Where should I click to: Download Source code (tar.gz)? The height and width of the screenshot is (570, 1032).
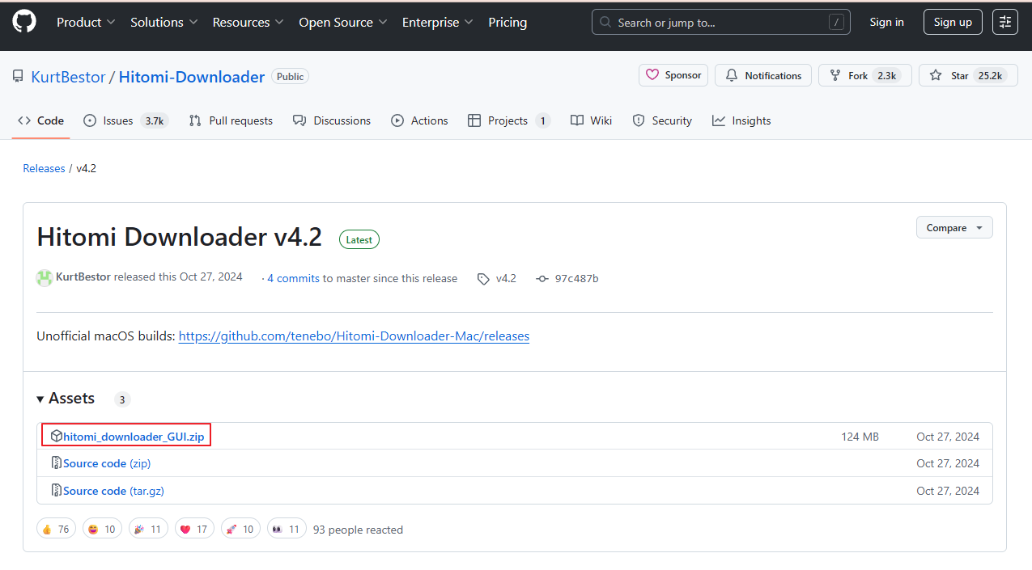[113, 491]
